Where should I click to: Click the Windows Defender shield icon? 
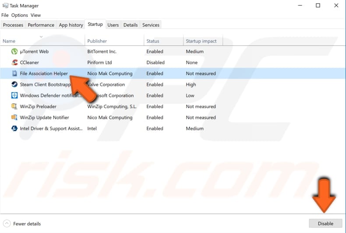pos(14,96)
